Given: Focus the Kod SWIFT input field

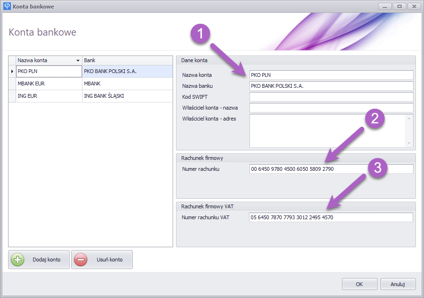Looking at the screenshot, I should 331,97.
